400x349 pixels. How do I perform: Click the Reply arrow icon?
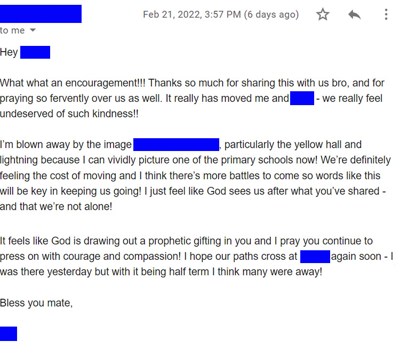(354, 14)
